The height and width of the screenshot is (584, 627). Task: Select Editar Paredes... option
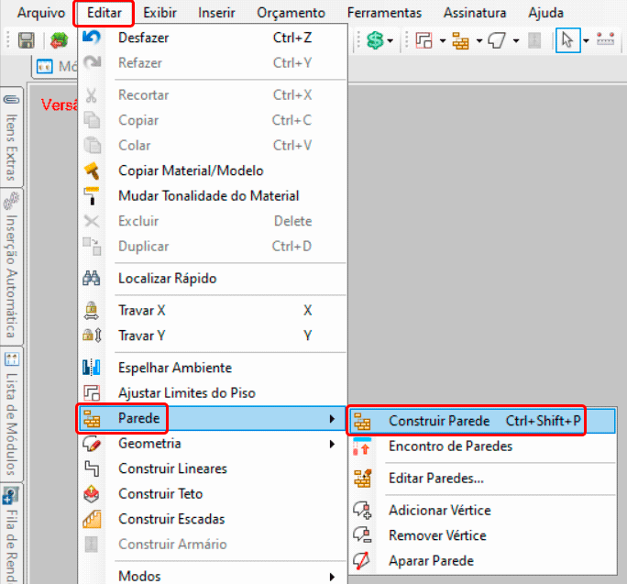coord(436,479)
